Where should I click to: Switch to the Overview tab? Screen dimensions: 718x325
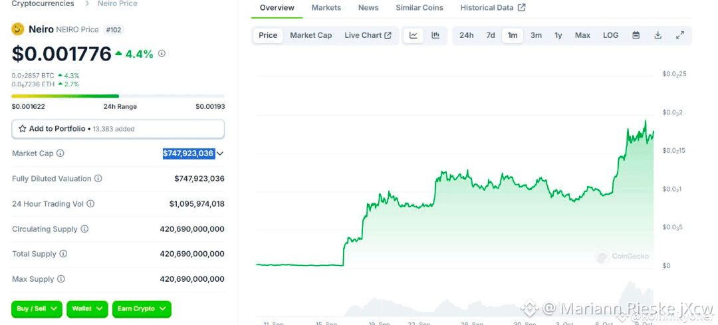click(x=277, y=8)
